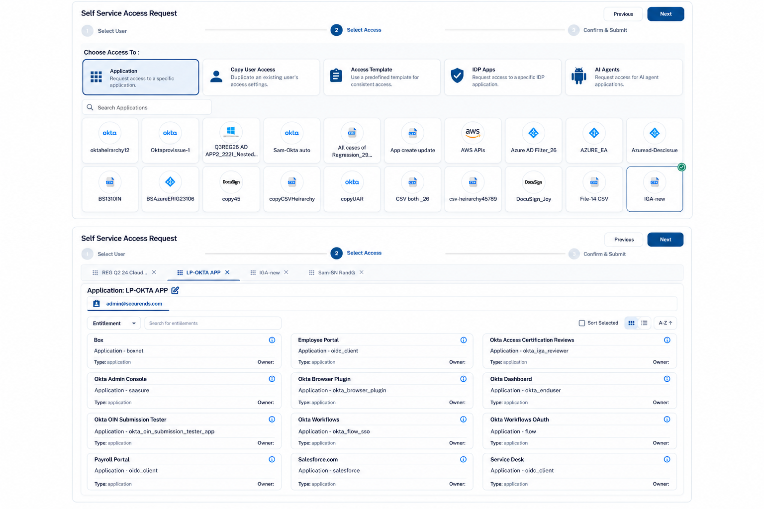
Task: Switch entitlements to list view
Action: [644, 323]
